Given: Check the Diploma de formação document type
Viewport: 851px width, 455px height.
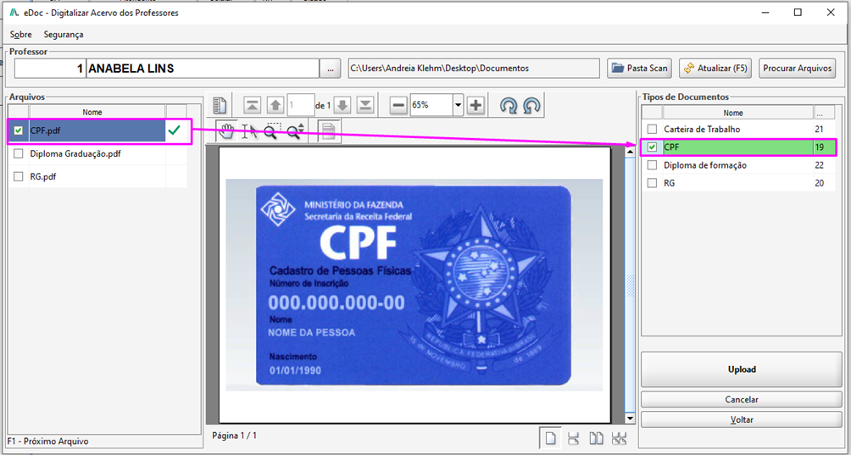Looking at the screenshot, I should (x=653, y=165).
